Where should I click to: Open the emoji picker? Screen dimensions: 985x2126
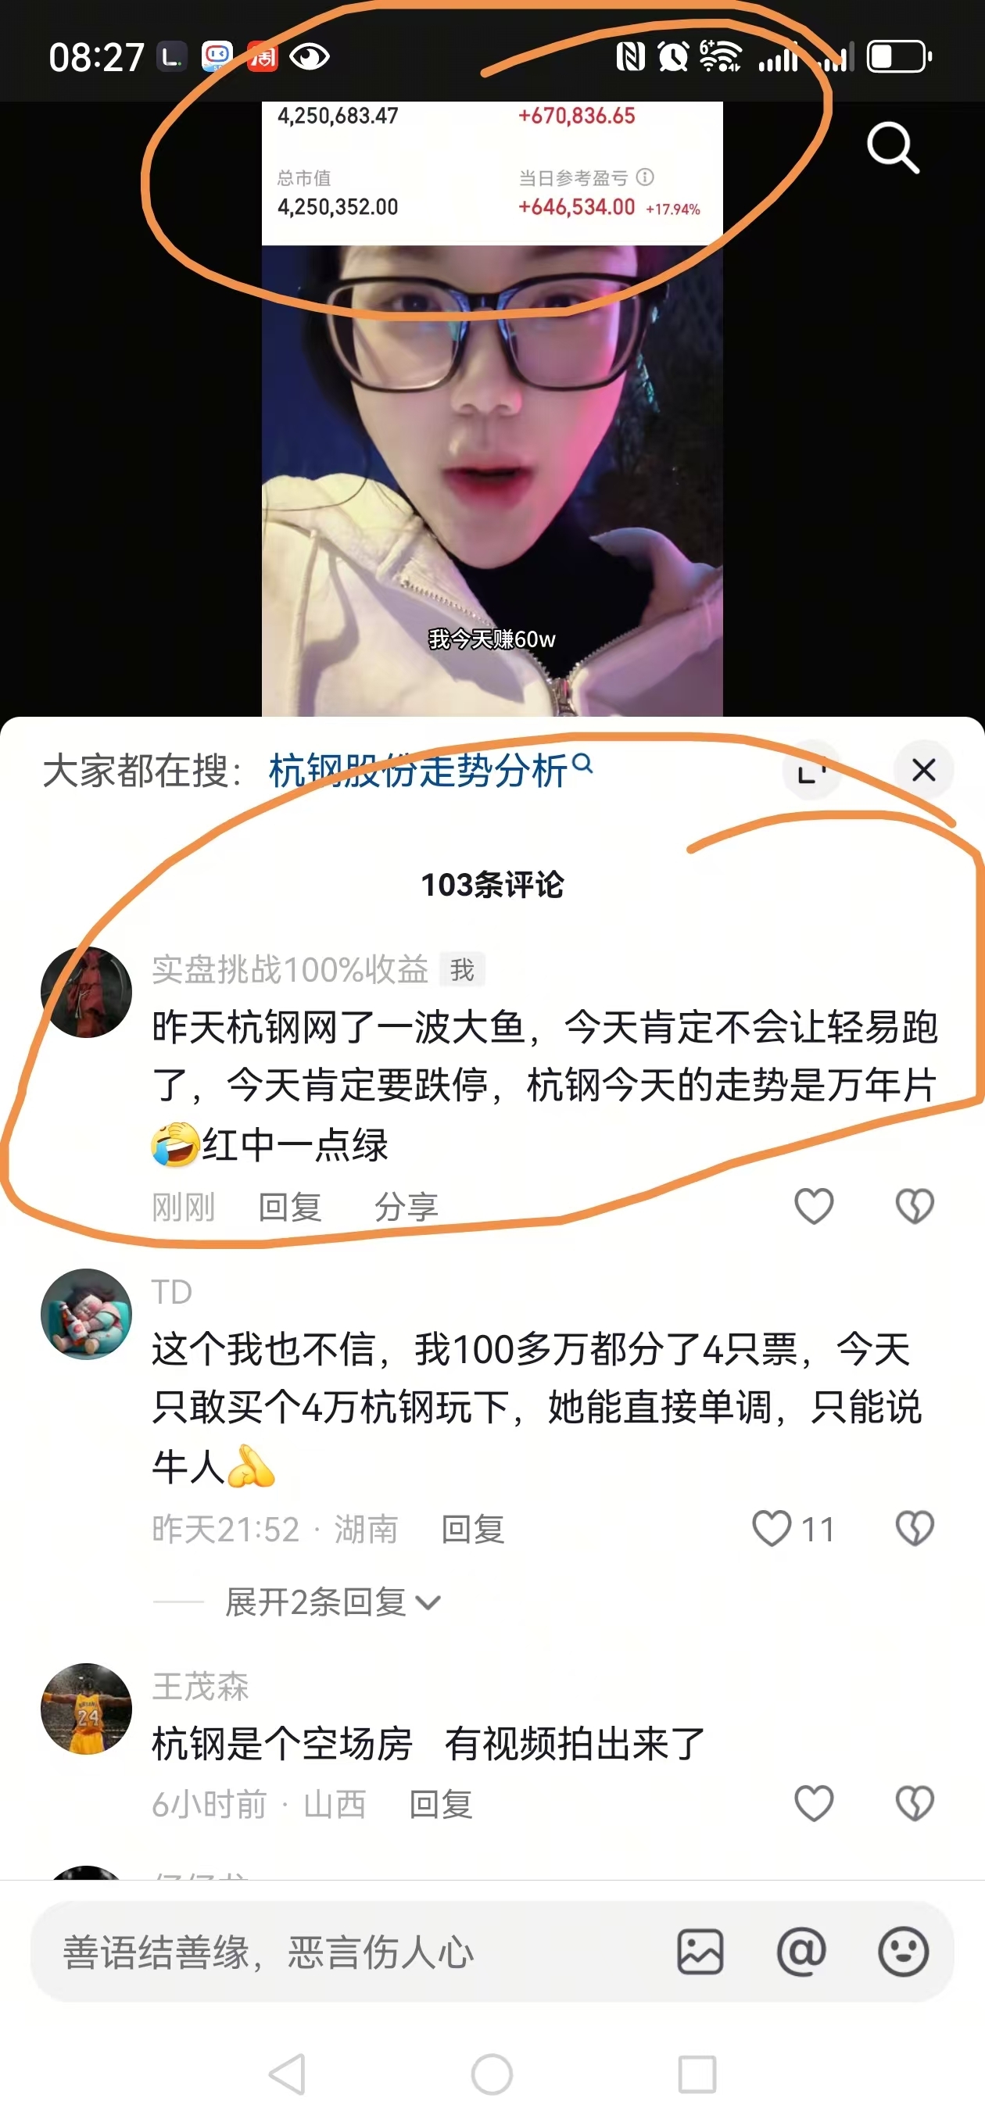(902, 1952)
